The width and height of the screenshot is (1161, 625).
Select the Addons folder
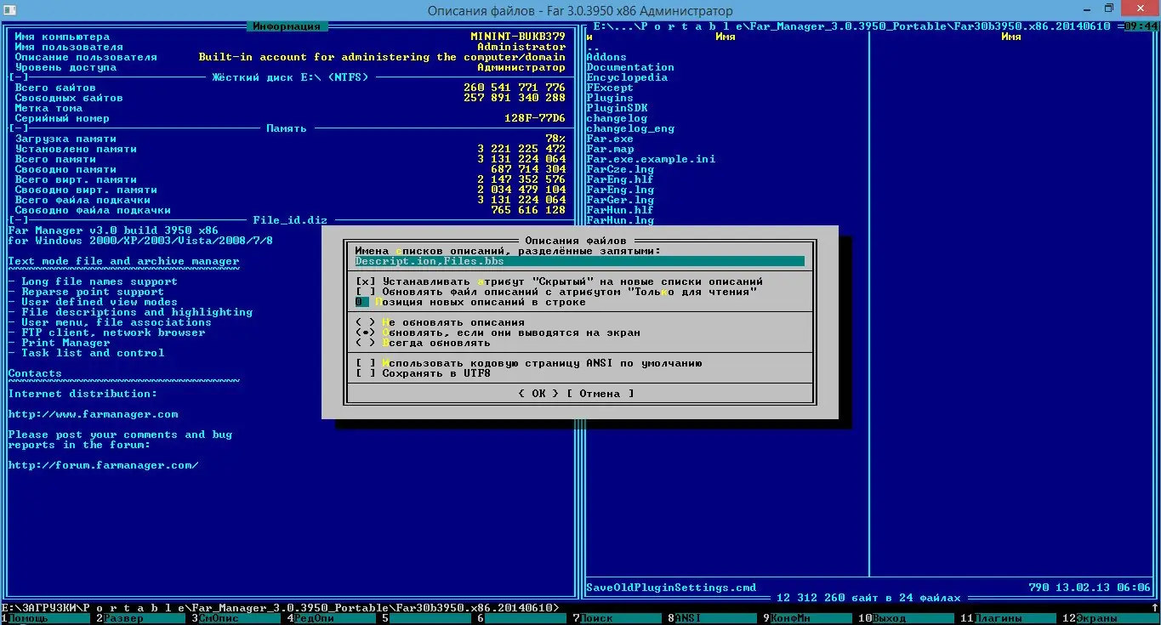pos(607,57)
